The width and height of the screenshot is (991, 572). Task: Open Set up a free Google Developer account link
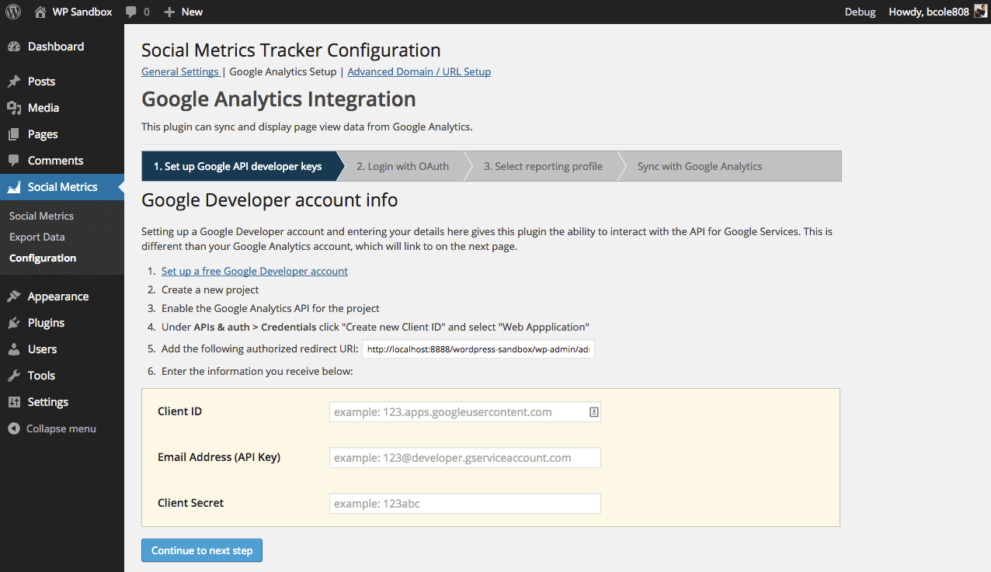pyautogui.click(x=255, y=271)
